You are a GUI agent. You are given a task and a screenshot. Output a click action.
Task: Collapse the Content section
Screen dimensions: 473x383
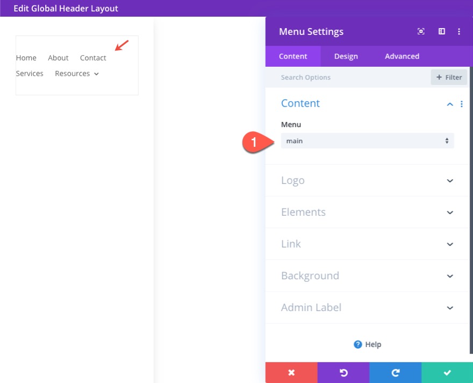449,104
